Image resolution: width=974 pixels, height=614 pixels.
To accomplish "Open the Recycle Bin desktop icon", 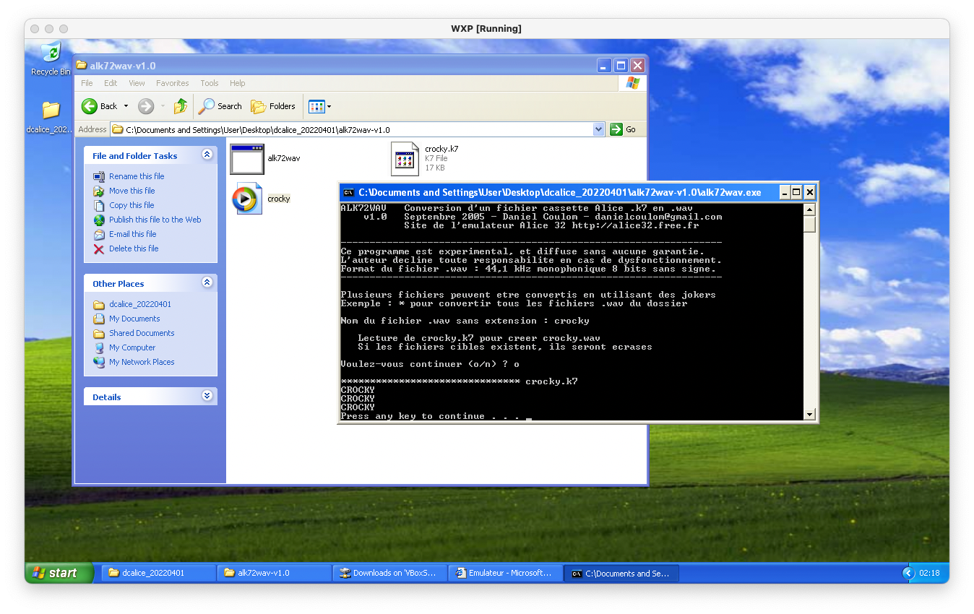I will click(x=51, y=58).
